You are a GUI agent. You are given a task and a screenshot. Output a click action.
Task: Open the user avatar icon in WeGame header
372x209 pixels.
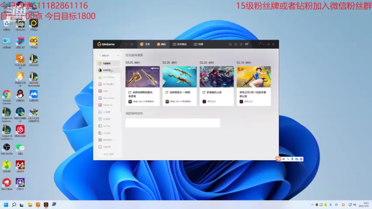(x=247, y=44)
